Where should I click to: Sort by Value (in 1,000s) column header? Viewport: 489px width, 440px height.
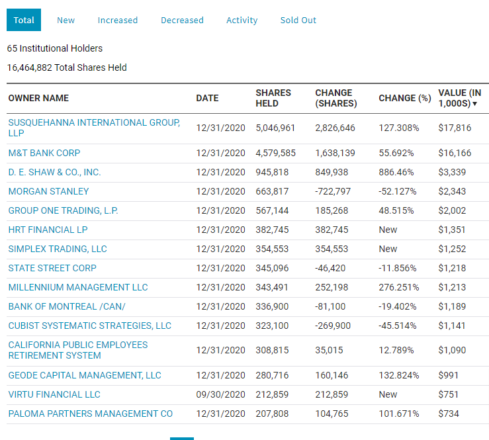(460, 98)
